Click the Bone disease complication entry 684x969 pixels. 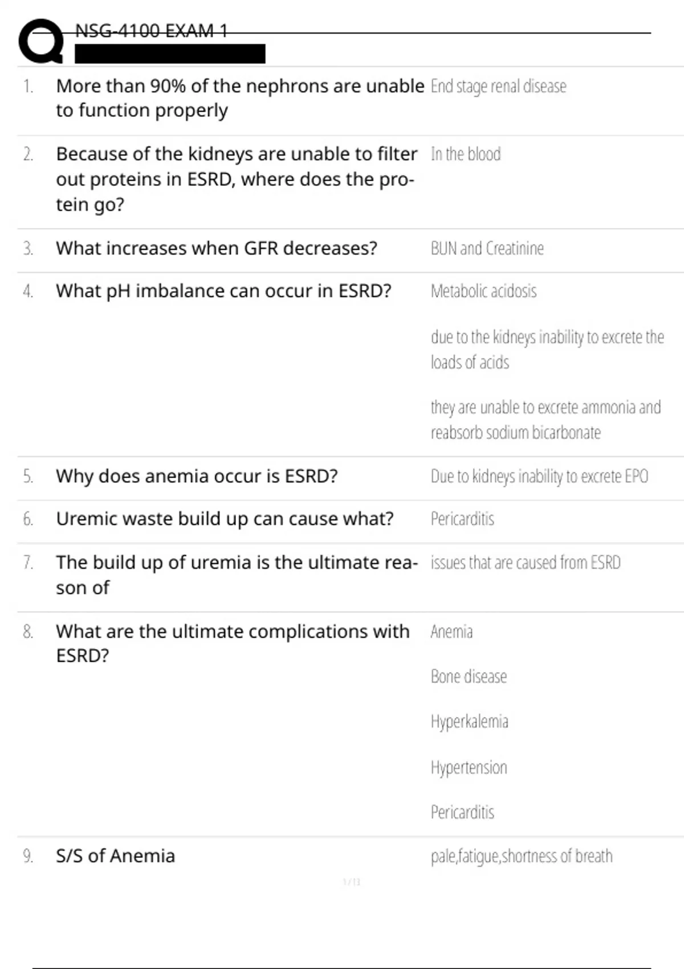point(469,677)
